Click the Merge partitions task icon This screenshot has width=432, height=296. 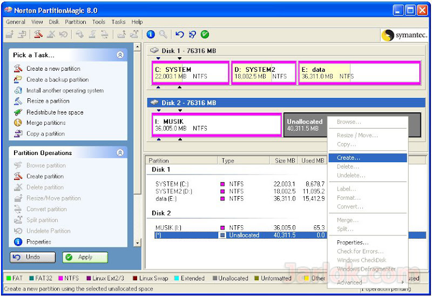18,123
